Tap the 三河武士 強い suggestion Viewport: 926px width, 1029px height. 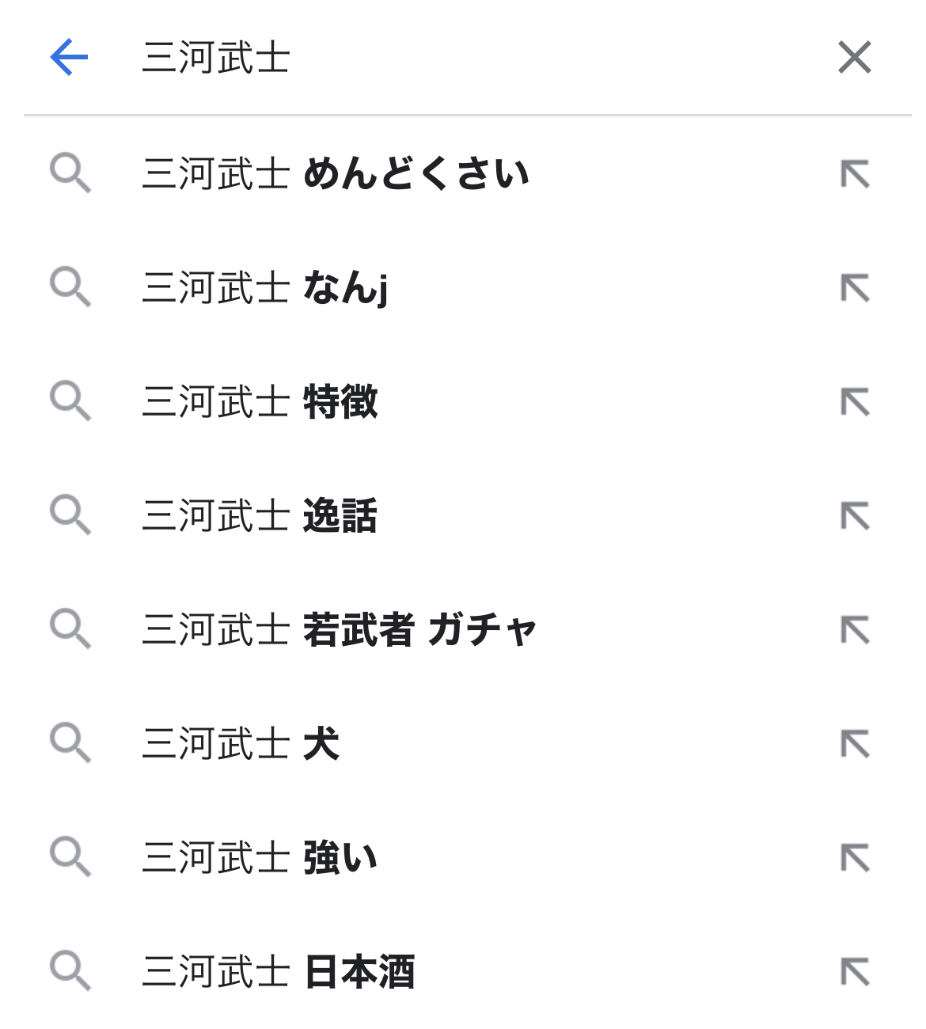click(260, 858)
